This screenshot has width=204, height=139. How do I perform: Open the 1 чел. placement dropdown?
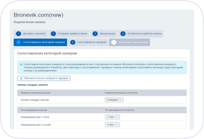point(112,117)
